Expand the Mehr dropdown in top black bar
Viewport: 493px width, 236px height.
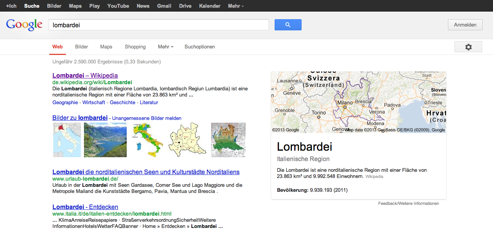(x=235, y=6)
